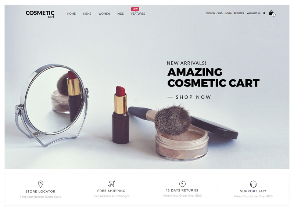Open the Login / Register link
Screen dimensions: 294x208
(x=234, y=13)
